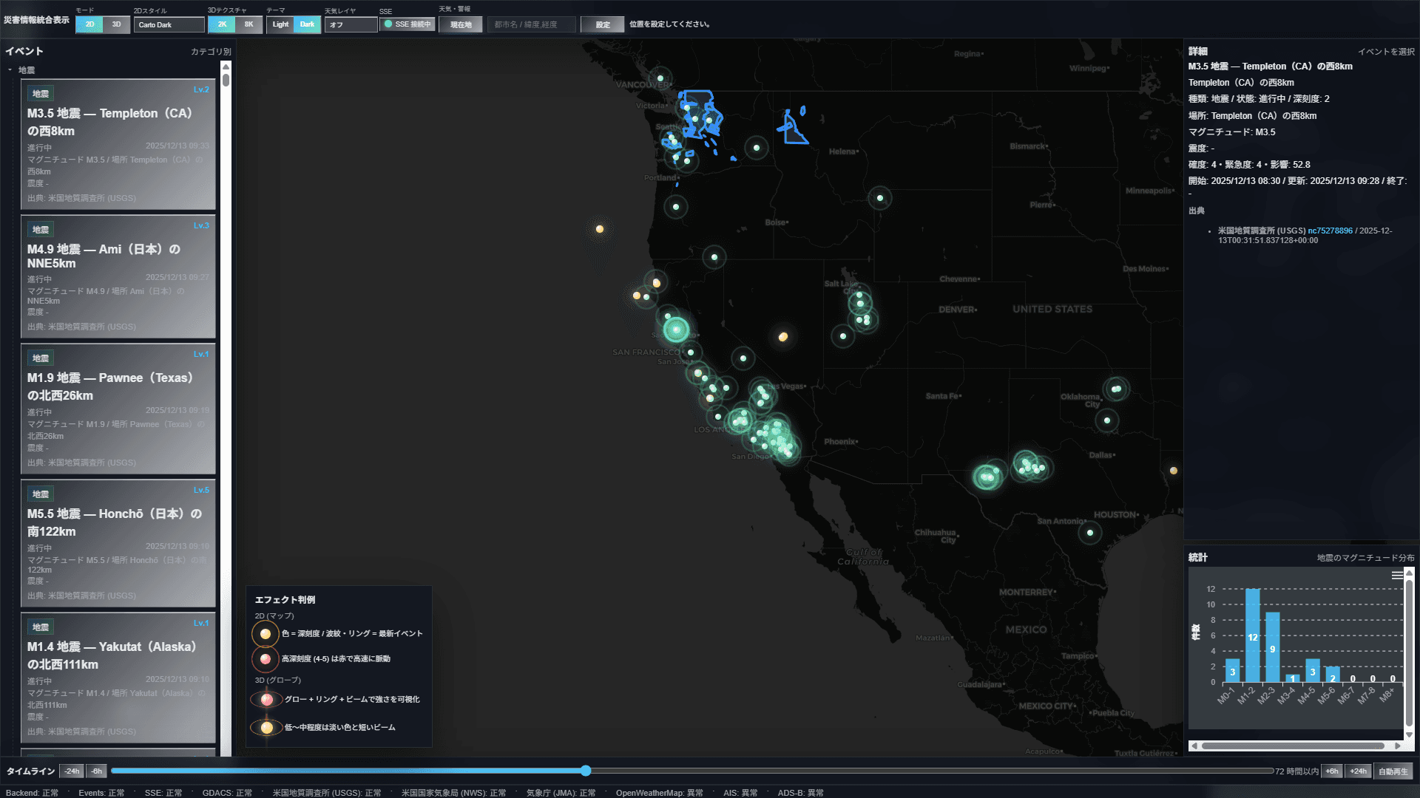Click カテゴリ別 grouping label

coord(211,52)
